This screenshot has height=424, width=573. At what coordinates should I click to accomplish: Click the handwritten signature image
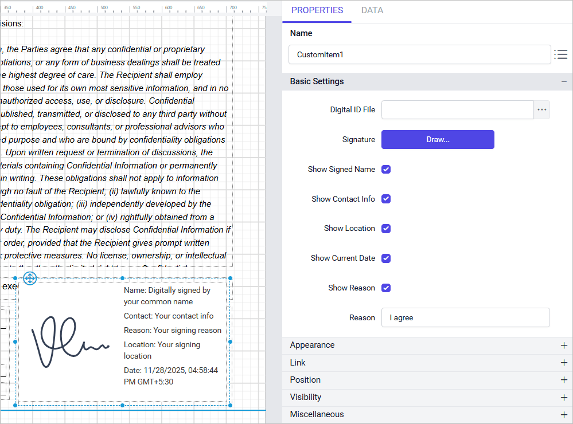tap(69, 342)
